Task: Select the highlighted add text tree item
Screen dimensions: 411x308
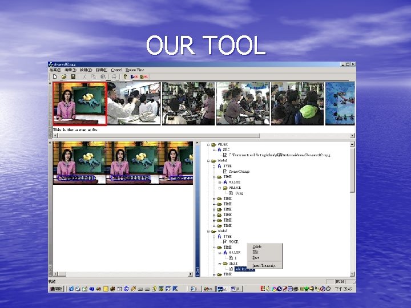Action: coord(244,269)
